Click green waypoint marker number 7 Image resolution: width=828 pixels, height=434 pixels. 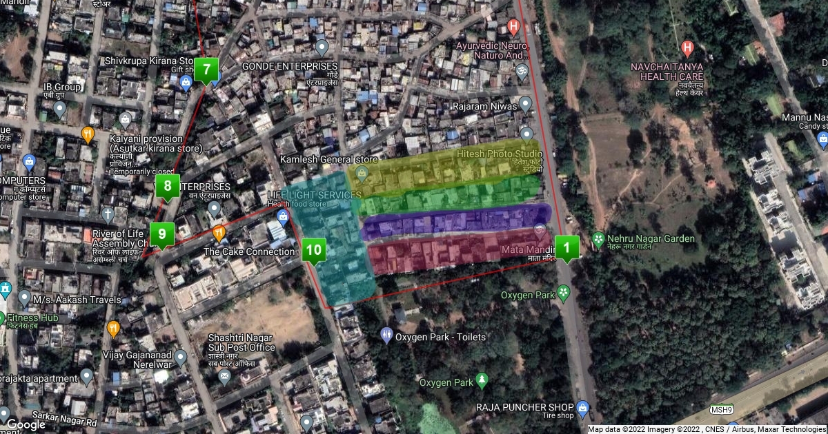tap(206, 70)
